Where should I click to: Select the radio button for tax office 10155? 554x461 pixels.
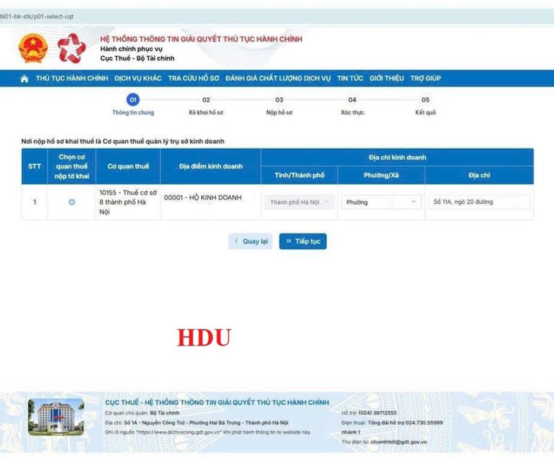point(72,202)
